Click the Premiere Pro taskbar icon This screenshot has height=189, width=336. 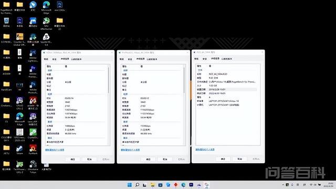191,185
